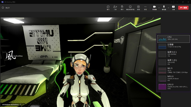Screen dimensions: 191x107
Task: Click the shield security icon beside the timer
Action: coord(3,8)
